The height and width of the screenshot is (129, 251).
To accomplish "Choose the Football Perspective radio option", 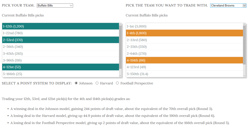I will [x=117, y=83].
